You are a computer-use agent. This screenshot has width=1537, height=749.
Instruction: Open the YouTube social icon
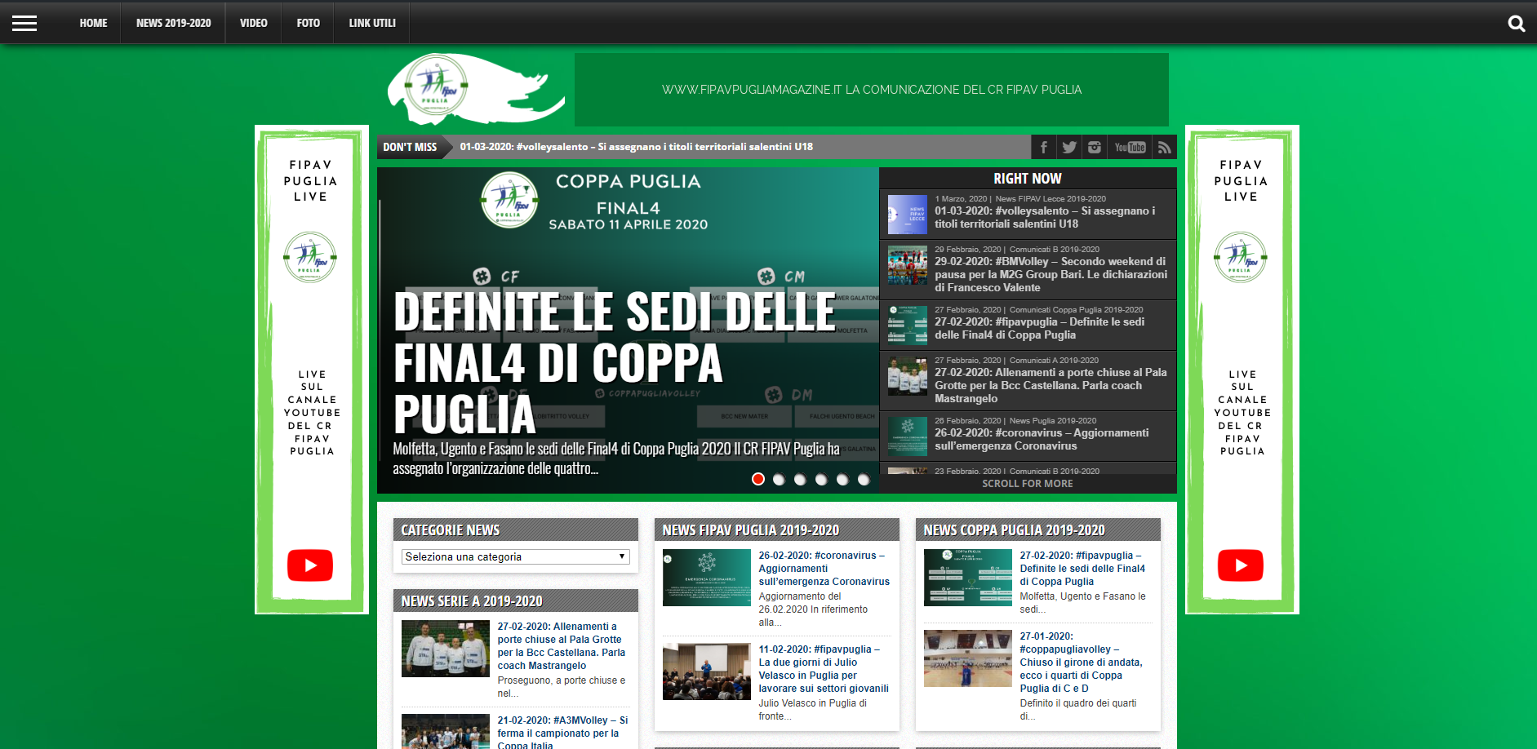pyautogui.click(x=1130, y=147)
